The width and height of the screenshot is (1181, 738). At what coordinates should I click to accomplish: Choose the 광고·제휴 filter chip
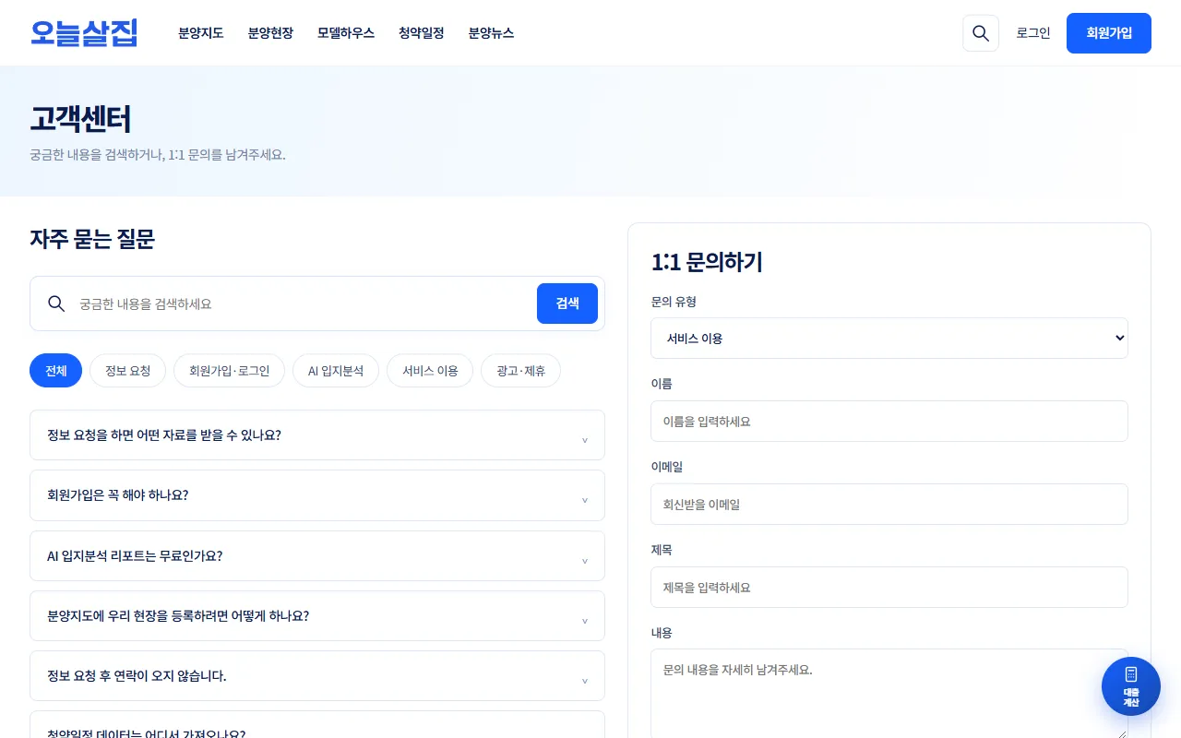point(521,371)
